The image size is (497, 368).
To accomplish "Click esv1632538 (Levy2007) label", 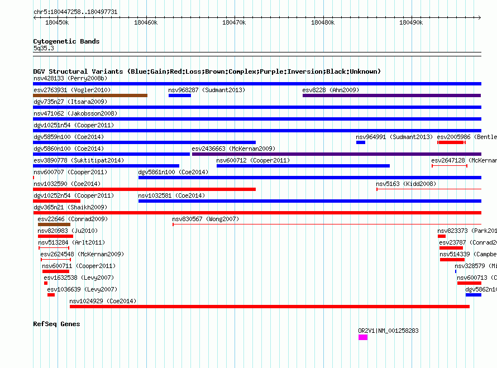I will point(79,278).
